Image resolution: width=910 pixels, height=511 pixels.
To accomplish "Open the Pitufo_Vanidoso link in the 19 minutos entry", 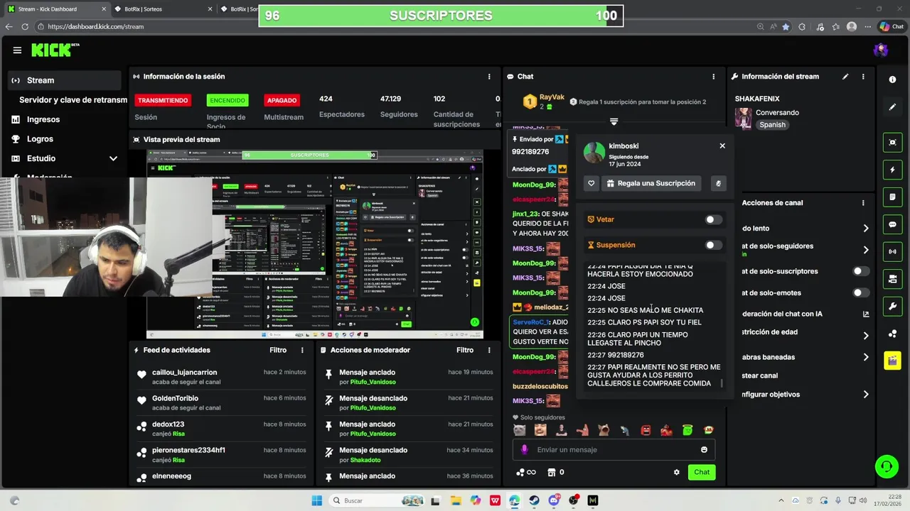I will click(373, 382).
